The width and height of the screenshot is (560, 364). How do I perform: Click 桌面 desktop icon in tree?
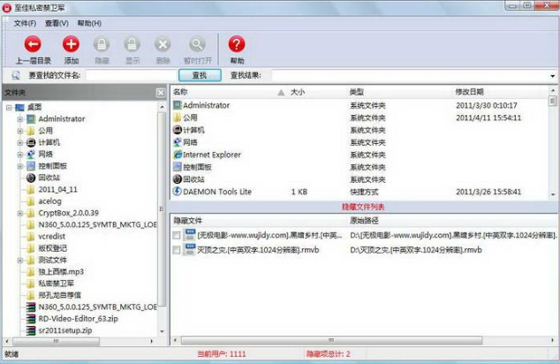(x=20, y=107)
